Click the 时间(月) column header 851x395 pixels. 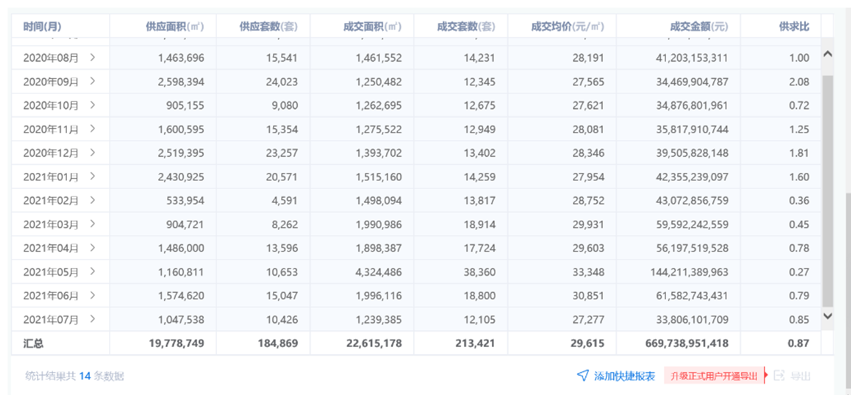42,26
